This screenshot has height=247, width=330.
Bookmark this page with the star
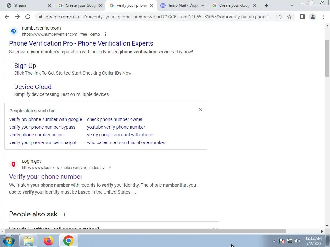coord(289,17)
